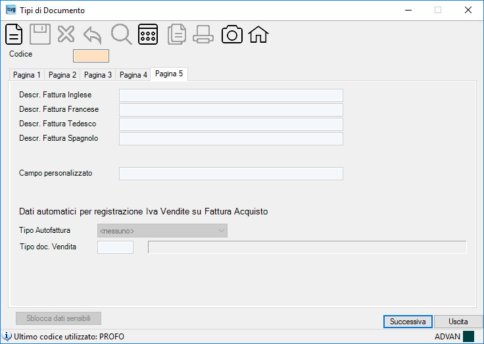Click the undo arrow icon

pyautogui.click(x=93, y=36)
